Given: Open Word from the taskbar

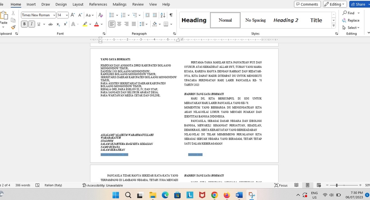Looking at the screenshot, I should [239, 195].
